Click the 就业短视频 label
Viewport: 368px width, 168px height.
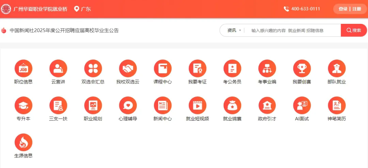198,119
